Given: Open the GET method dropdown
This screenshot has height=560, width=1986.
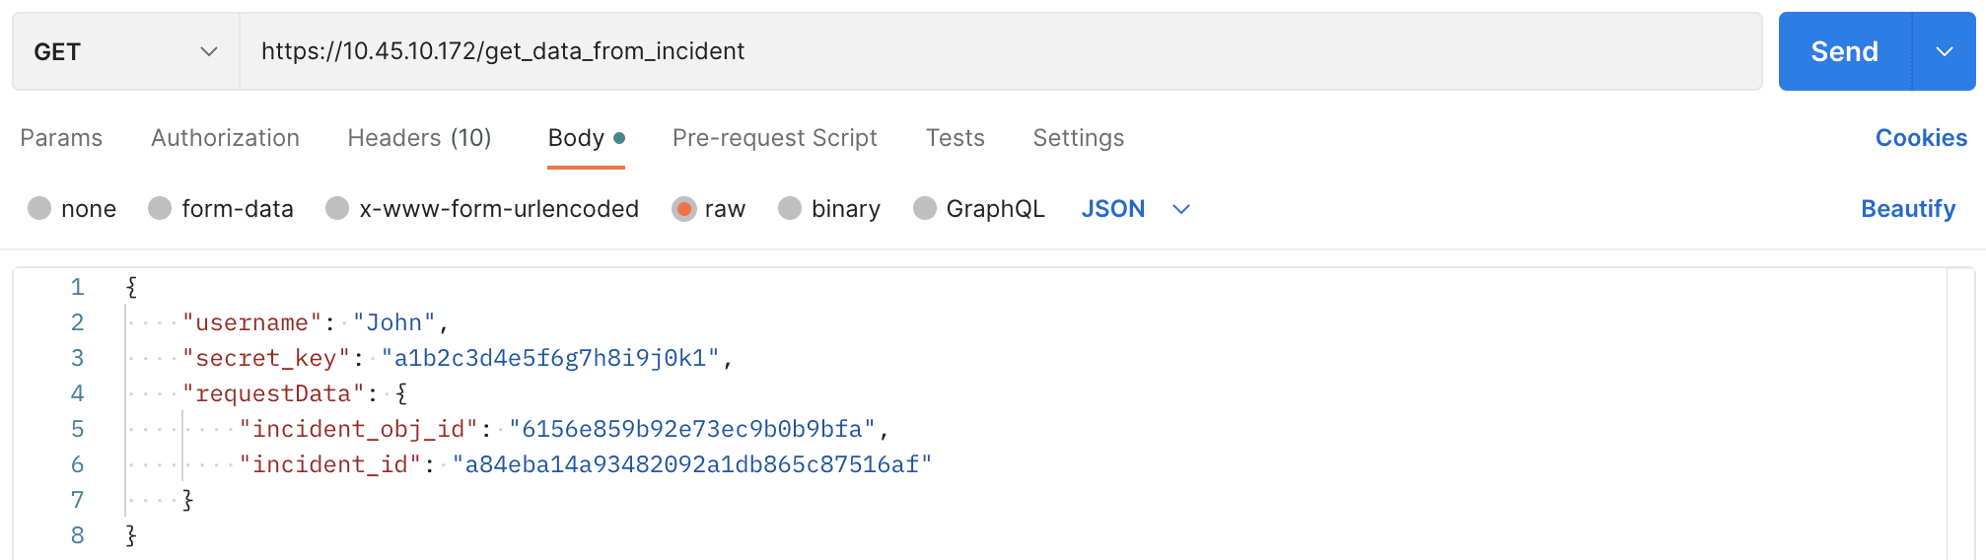Looking at the screenshot, I should (125, 51).
